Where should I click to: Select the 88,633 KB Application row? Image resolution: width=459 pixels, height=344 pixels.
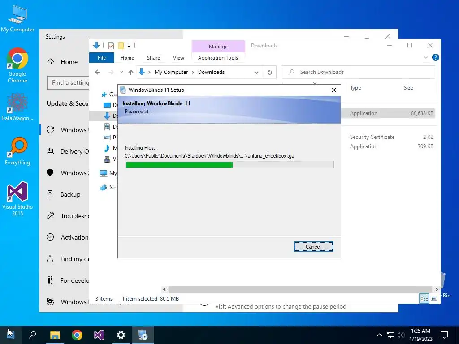[388, 113]
